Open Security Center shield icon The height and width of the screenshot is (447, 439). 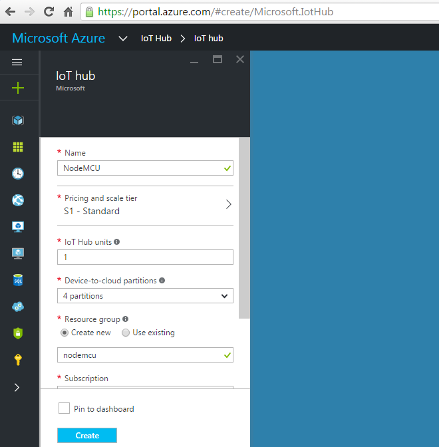[x=18, y=333]
